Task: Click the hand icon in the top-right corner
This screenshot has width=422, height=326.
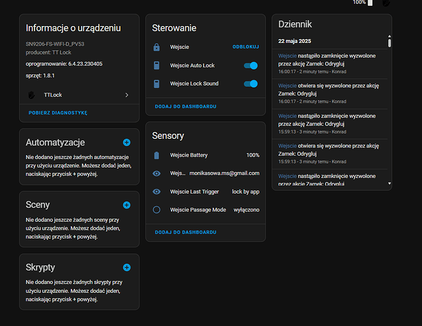Action: (386, 3)
